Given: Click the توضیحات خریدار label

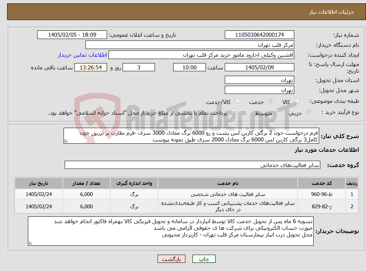Looking at the screenshot, I should (x=337, y=231).
